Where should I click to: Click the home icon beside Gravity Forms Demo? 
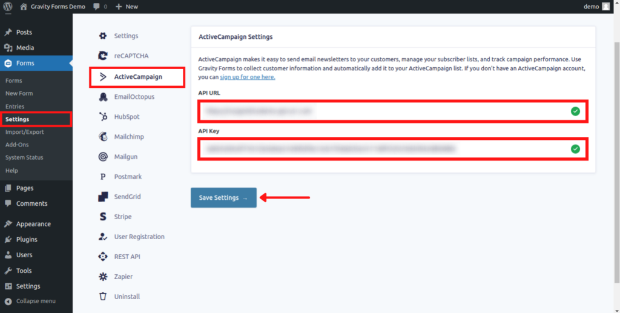(24, 6)
